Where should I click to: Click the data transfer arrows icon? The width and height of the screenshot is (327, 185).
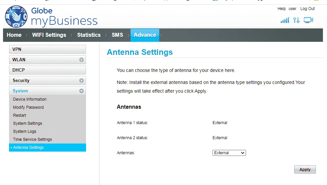(296, 20)
